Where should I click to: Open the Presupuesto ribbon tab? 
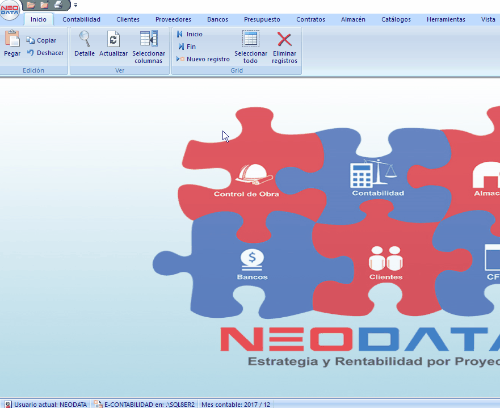pos(262,19)
